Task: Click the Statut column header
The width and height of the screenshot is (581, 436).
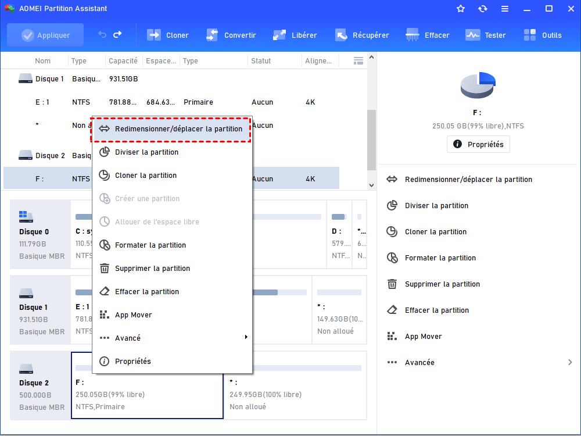Action: click(x=261, y=61)
